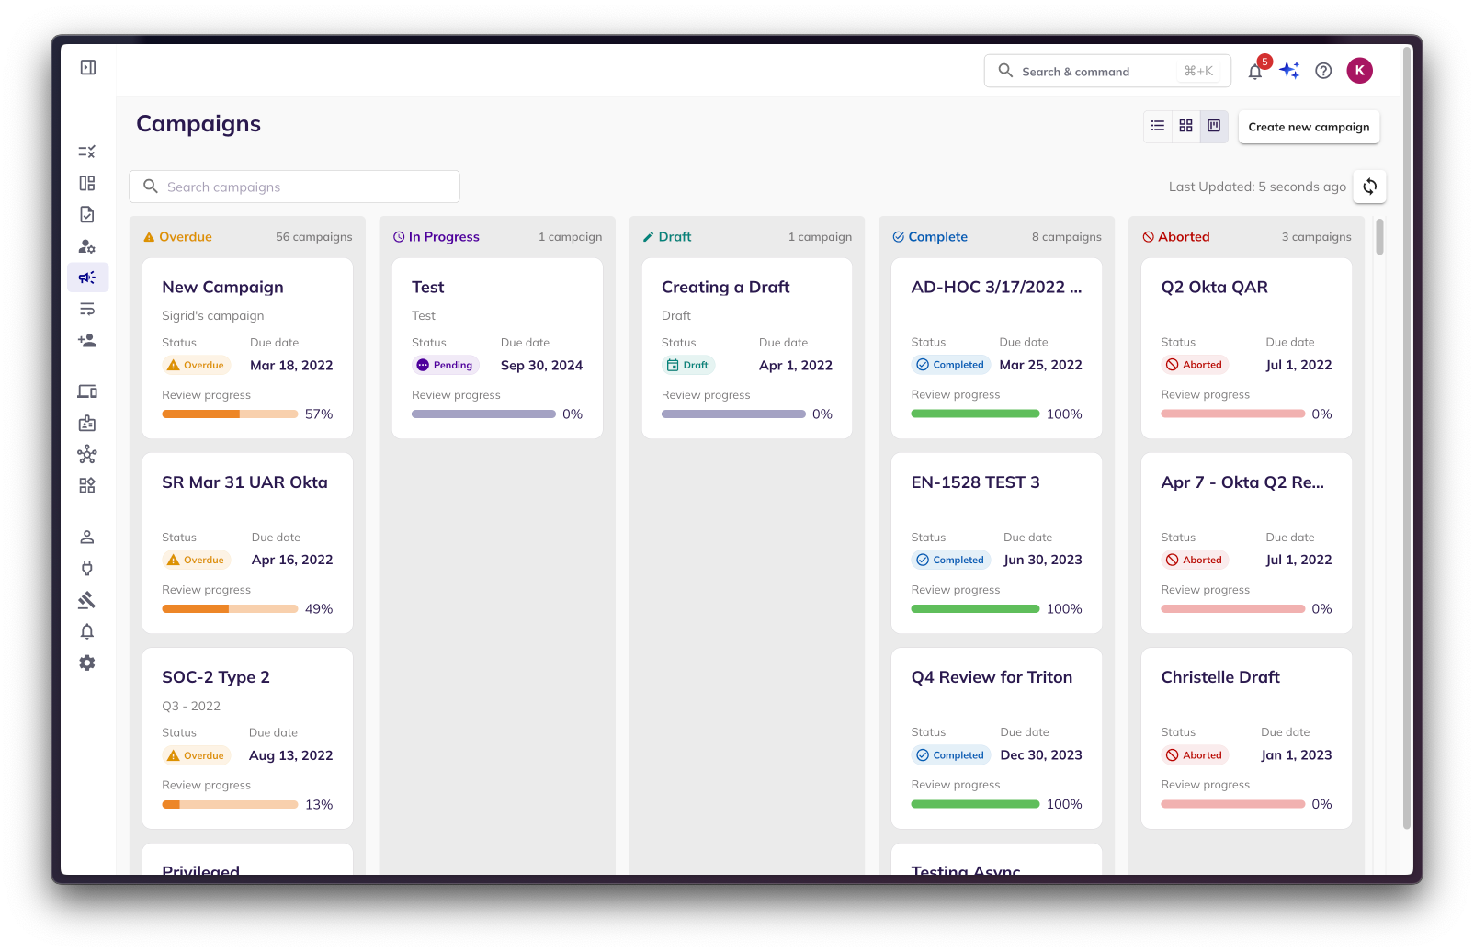Viewport: 1474px width, 952px height.
Task: Click the Search campaigns input field
Action: pos(294,187)
